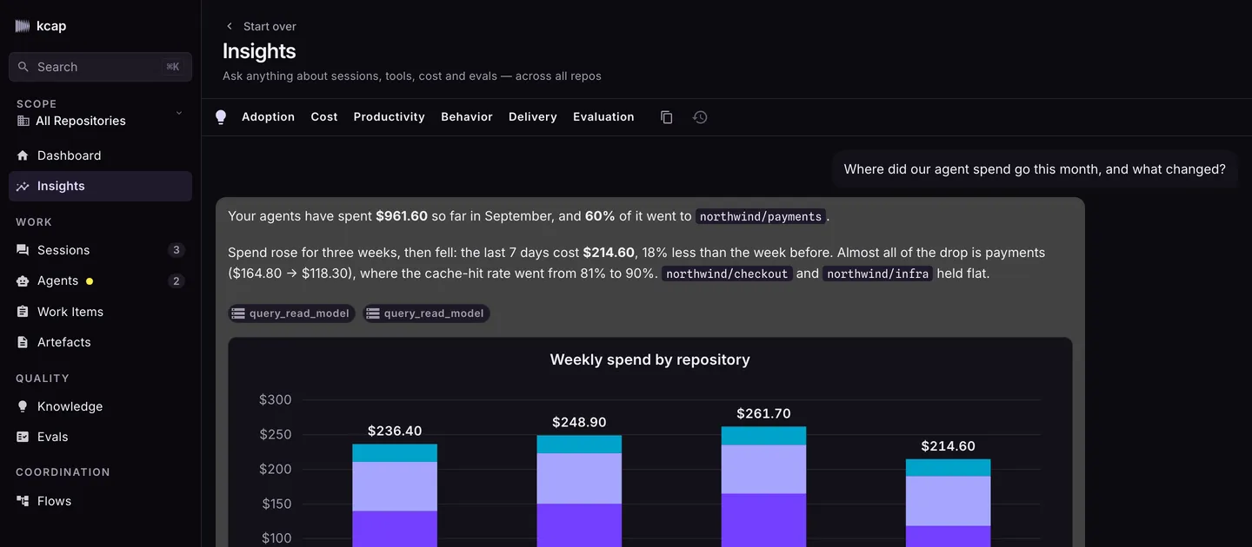Click the Evals checklist icon

click(23, 437)
